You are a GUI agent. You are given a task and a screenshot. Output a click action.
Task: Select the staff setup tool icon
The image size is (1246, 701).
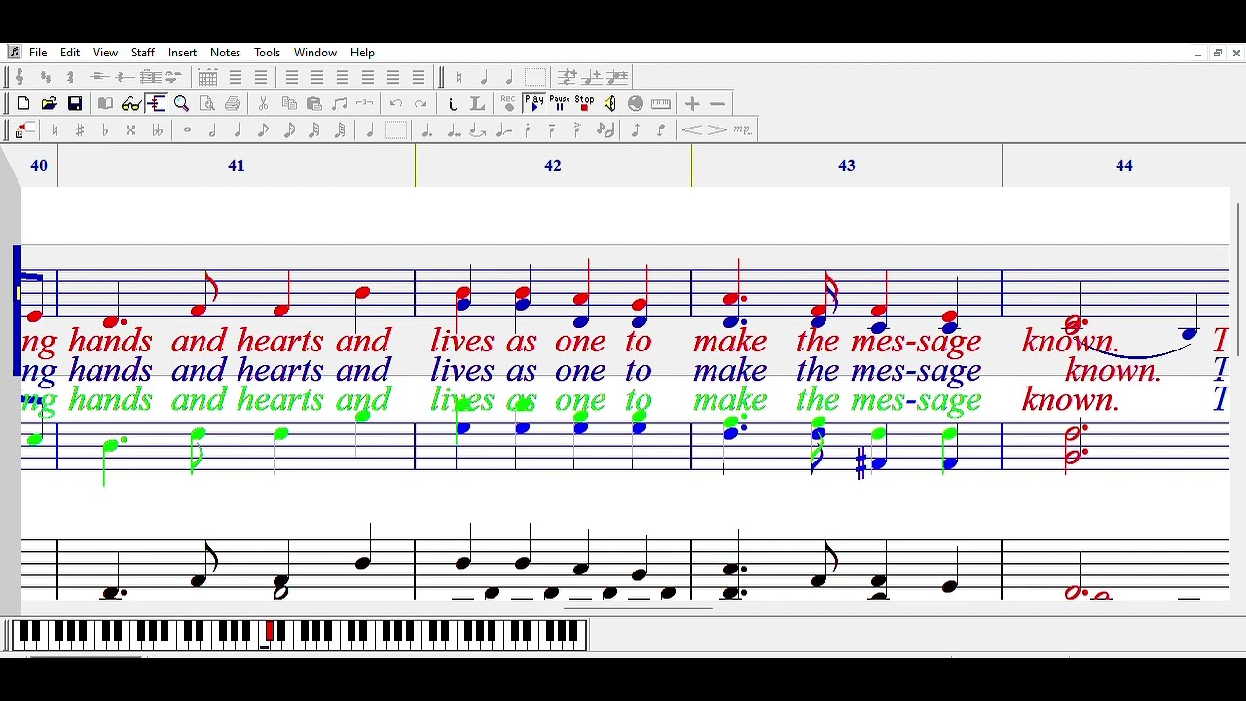[x=157, y=103]
